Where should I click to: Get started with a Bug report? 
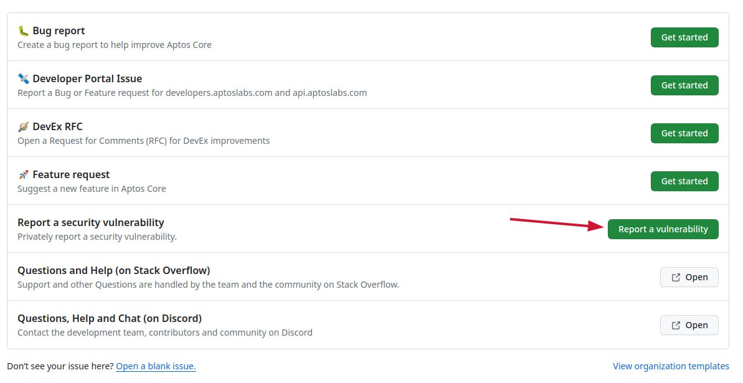tap(684, 37)
